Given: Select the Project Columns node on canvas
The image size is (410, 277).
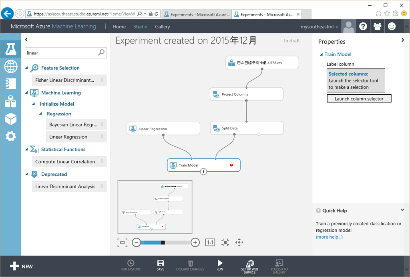Looking at the screenshot, I should 246,94.
